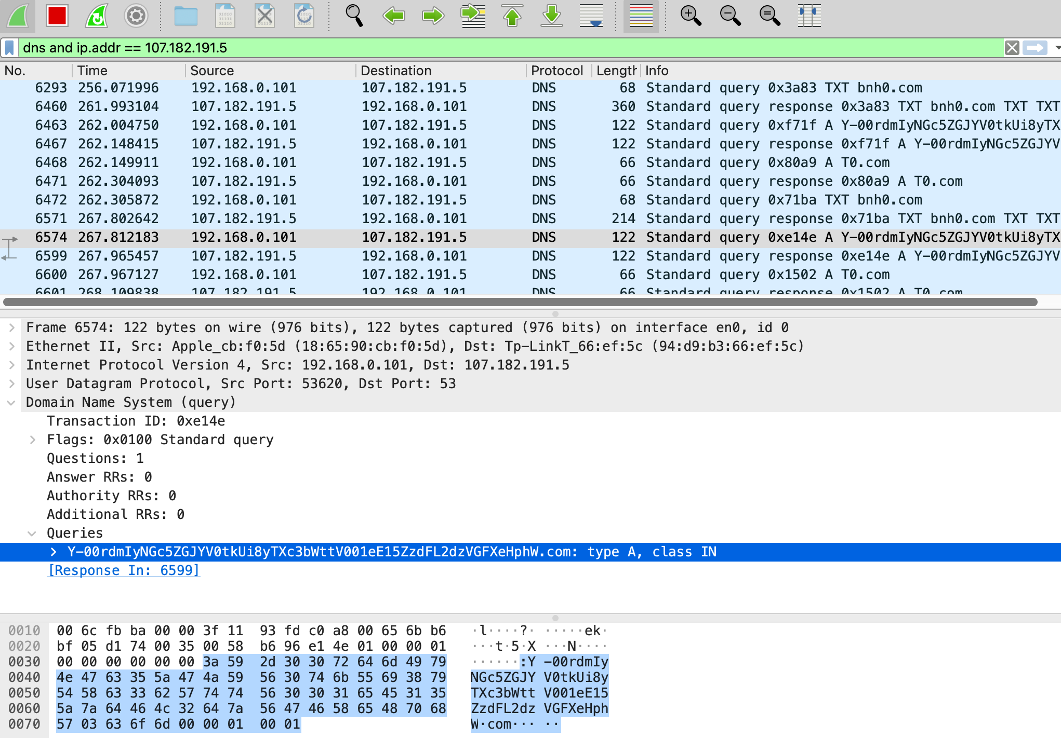
Task: Select packet 6463 in the list
Action: (x=530, y=125)
